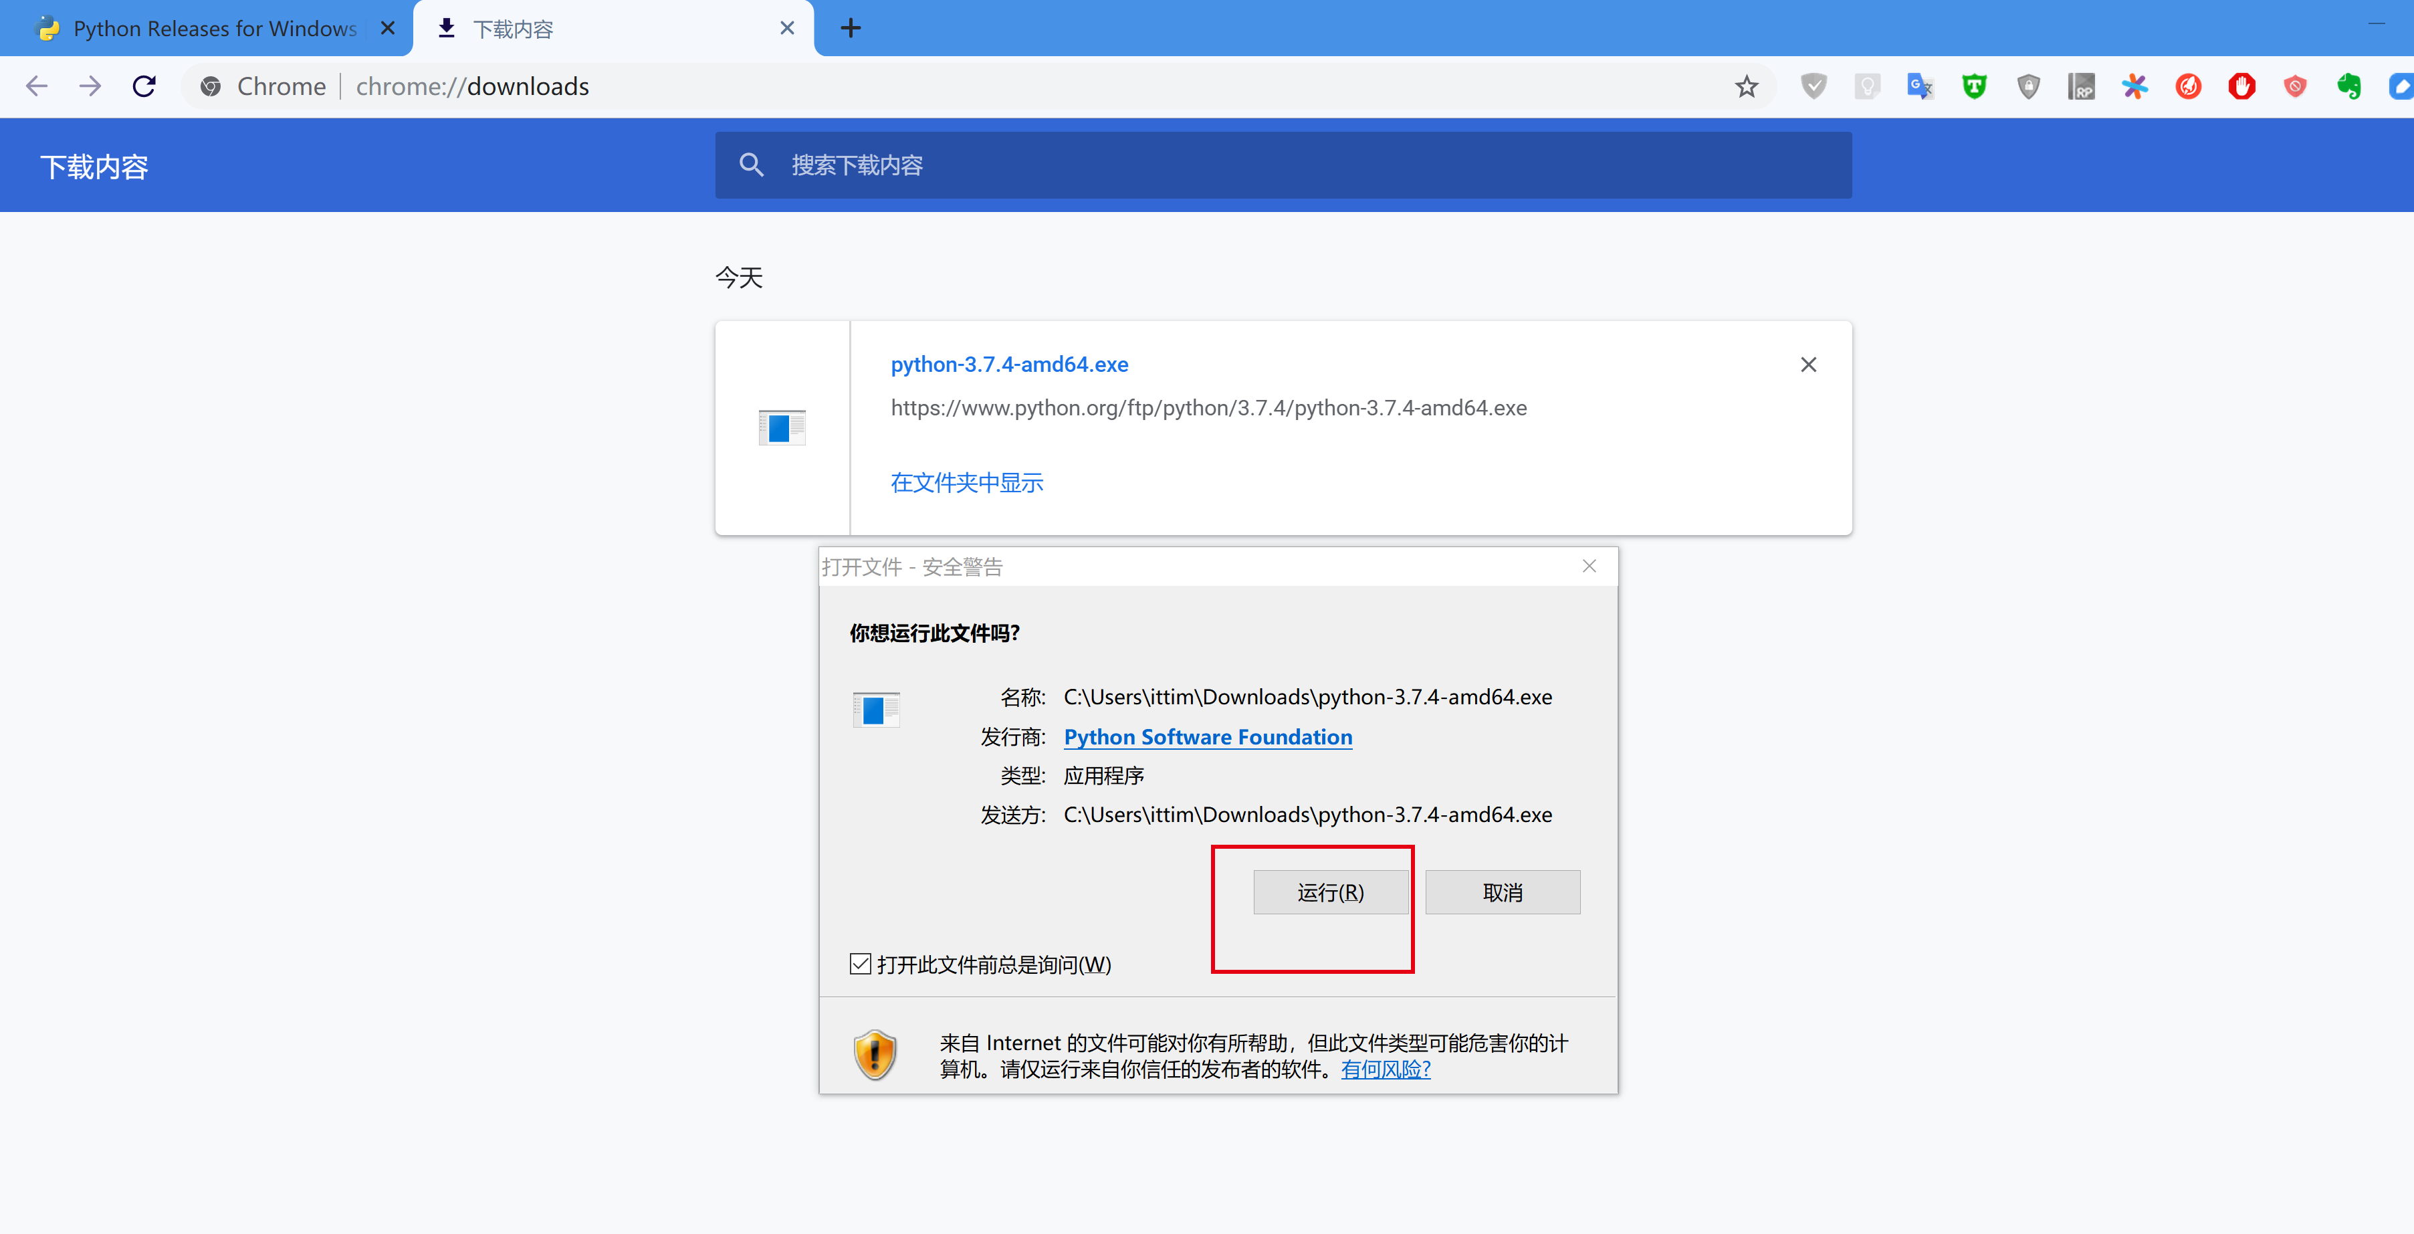Click the 下载内容 page heading
Screen dimensions: 2414x1234
coord(95,167)
